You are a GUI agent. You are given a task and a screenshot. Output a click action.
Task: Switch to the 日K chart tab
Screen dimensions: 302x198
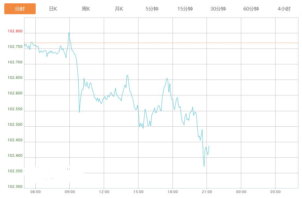[x=53, y=9]
